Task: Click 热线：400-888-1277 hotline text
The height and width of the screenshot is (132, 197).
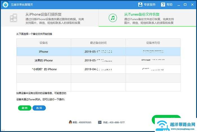Action: tap(114, 122)
